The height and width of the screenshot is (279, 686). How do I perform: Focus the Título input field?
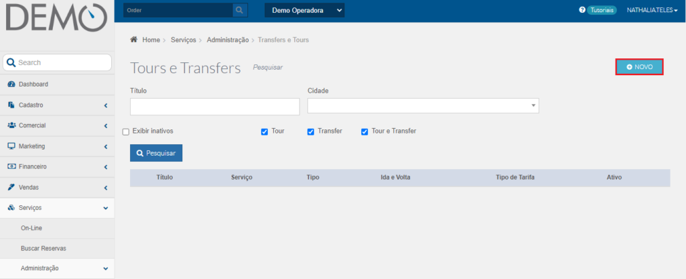pos(215,107)
